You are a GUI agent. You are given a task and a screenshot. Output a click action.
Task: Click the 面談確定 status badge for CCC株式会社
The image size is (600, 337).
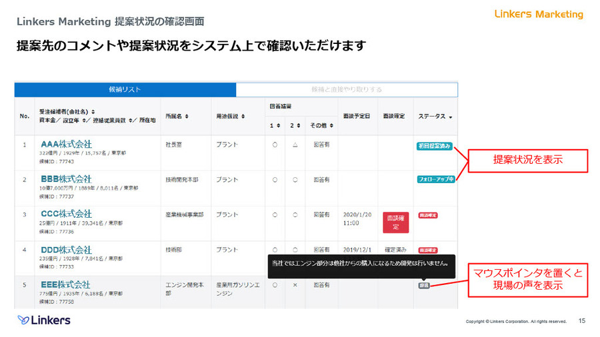pyautogui.click(x=428, y=216)
